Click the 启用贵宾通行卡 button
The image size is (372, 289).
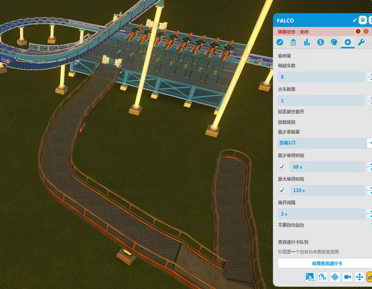coord(322,263)
